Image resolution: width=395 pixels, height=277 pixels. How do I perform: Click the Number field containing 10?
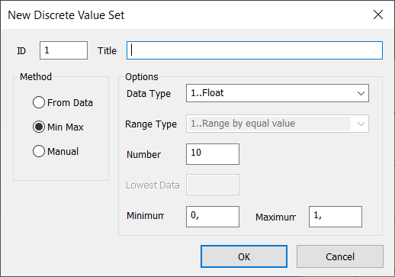213,154
